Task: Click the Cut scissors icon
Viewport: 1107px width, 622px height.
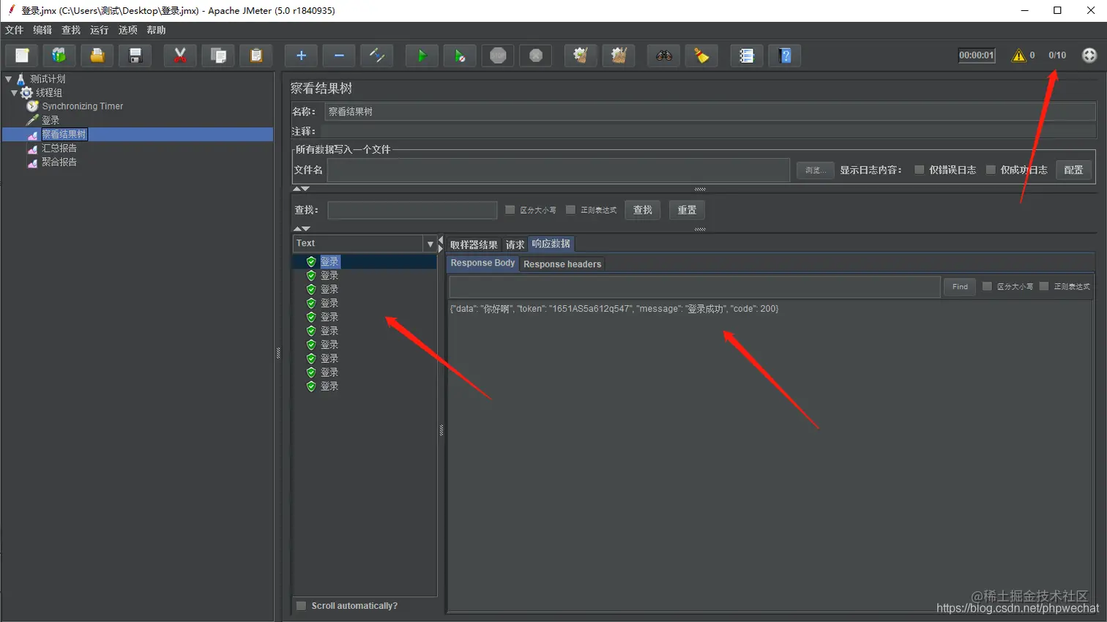Action: pos(180,56)
